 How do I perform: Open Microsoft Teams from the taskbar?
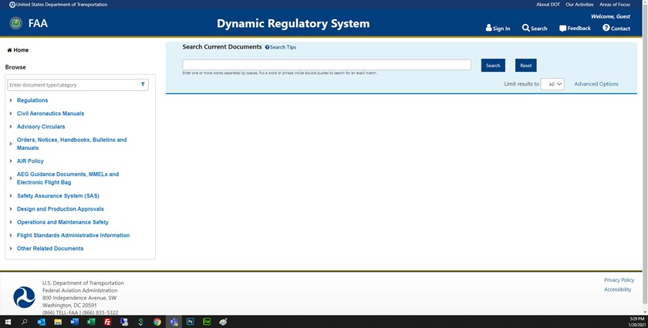click(x=174, y=322)
